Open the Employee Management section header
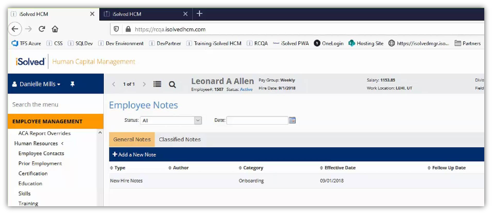The image size is (492, 214). 55,121
